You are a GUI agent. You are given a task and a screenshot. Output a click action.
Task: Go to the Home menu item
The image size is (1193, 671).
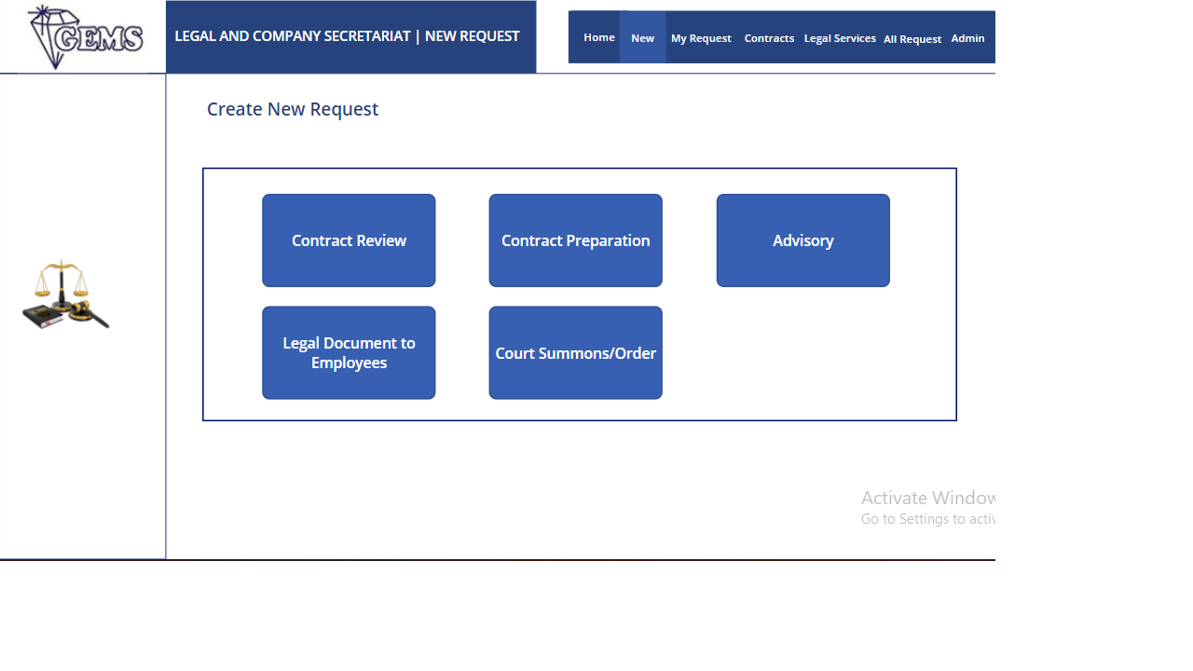[x=599, y=37]
